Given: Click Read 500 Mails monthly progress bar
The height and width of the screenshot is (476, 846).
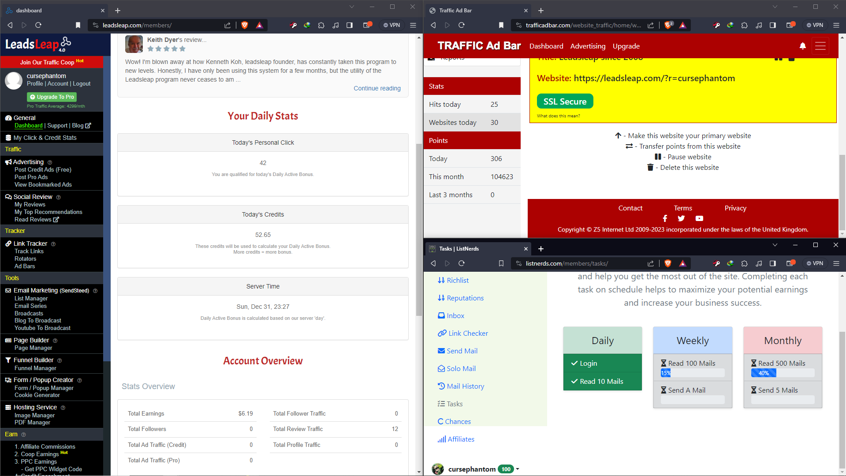Looking at the screenshot, I should (783, 373).
